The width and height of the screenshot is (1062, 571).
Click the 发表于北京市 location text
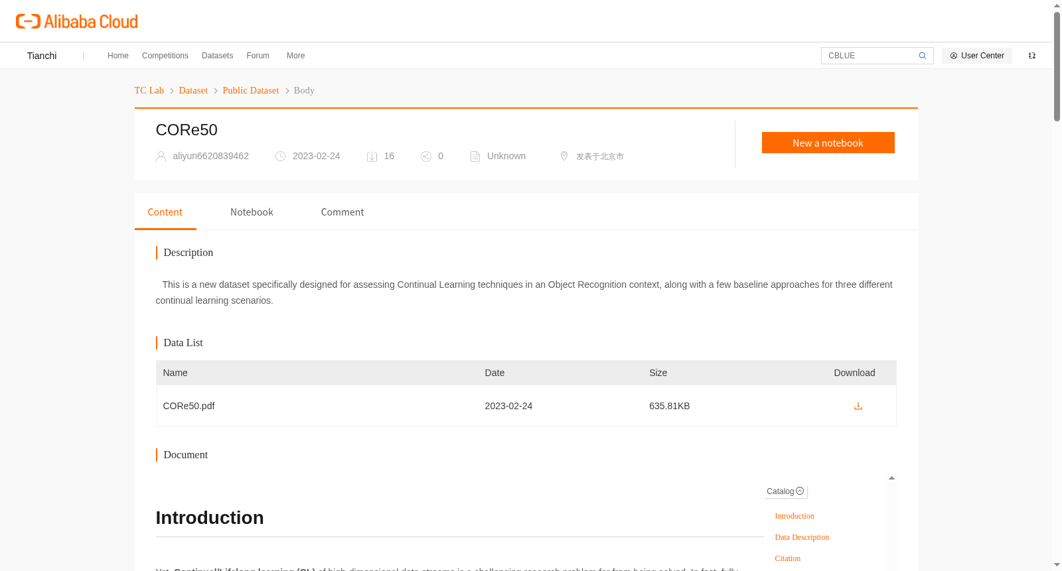pyautogui.click(x=600, y=157)
